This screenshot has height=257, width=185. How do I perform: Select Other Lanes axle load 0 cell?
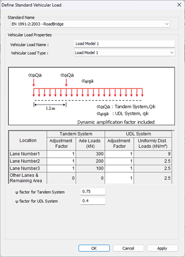[x=90, y=178]
